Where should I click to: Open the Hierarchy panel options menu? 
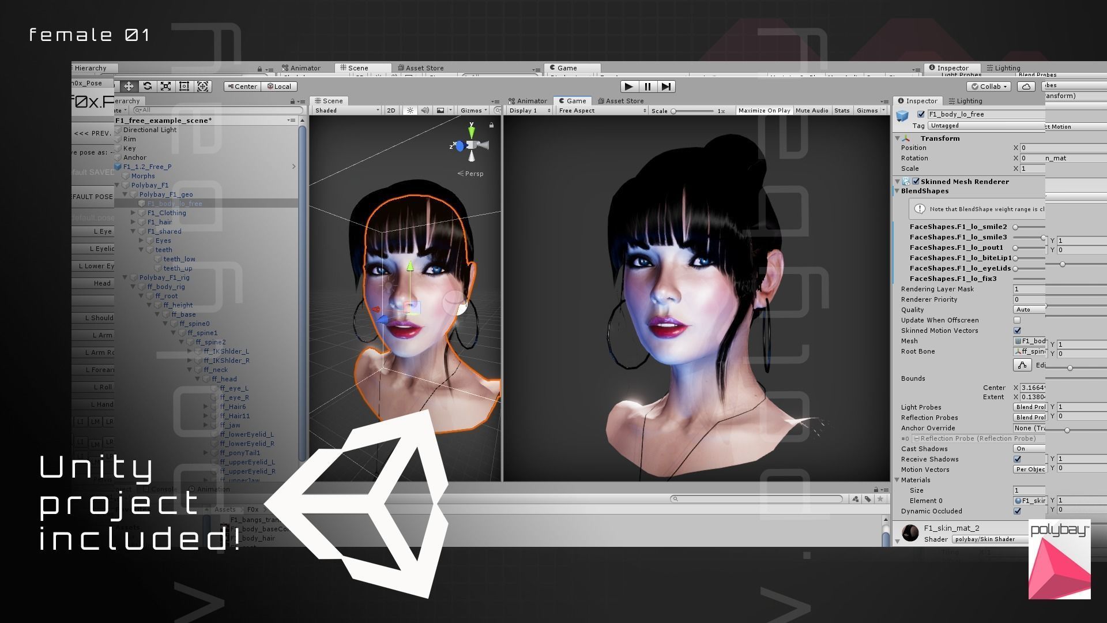coord(301,102)
